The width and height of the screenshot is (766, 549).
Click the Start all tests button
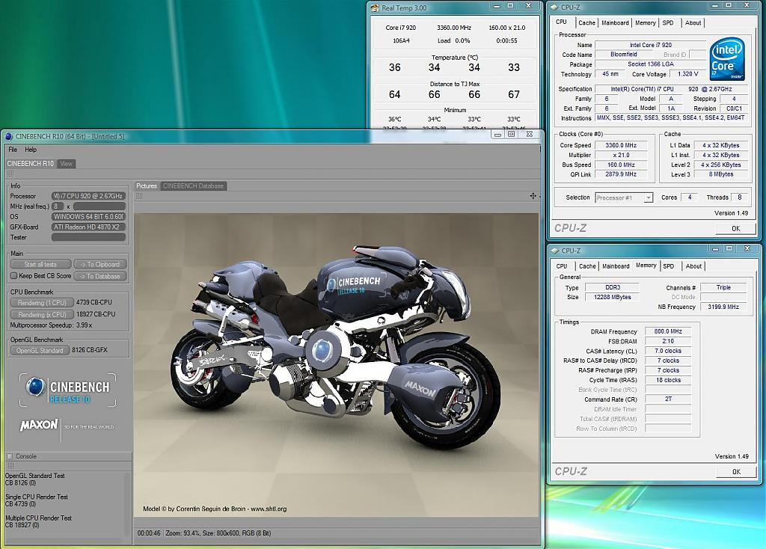coord(40,264)
